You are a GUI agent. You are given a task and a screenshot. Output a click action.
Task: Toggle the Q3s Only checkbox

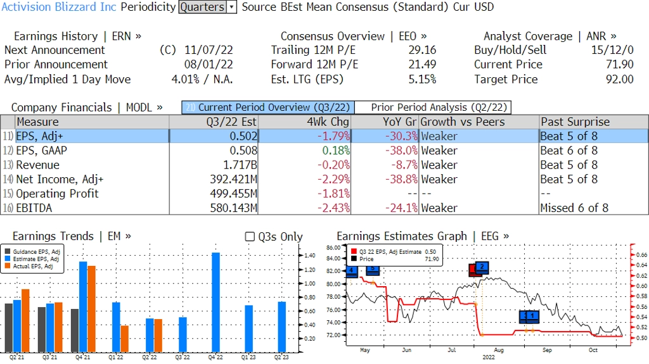250,237
